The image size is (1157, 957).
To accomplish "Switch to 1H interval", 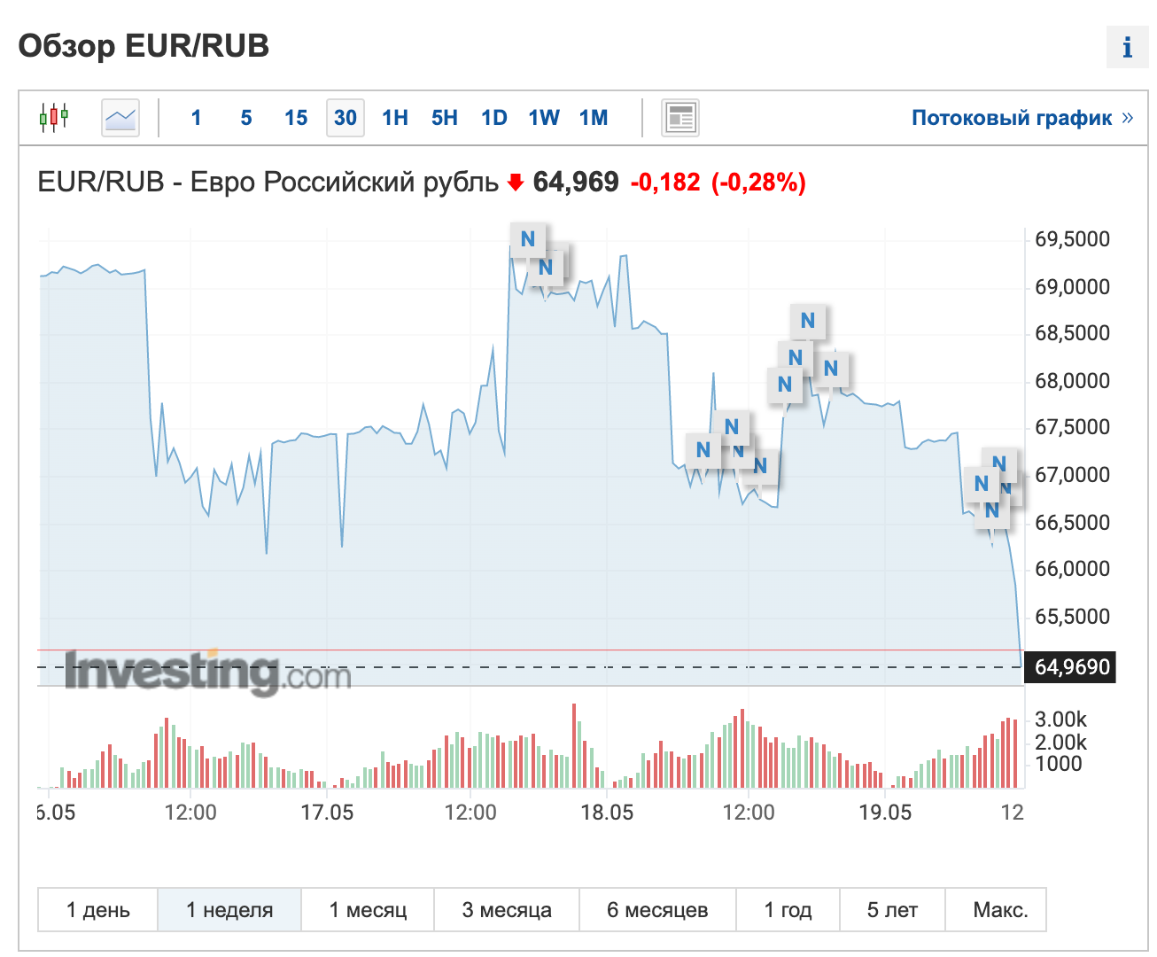I will point(395,118).
